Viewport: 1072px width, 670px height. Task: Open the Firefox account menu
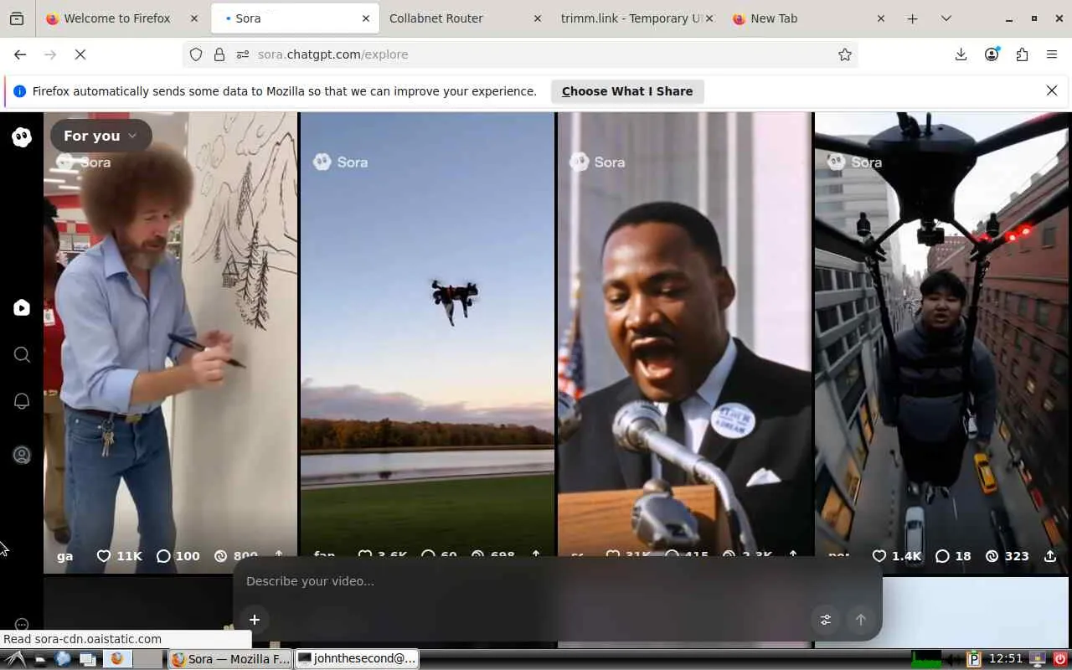pyautogui.click(x=992, y=54)
